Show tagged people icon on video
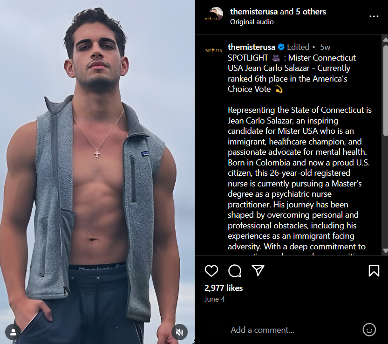This screenshot has height=344, width=388. click(x=13, y=332)
